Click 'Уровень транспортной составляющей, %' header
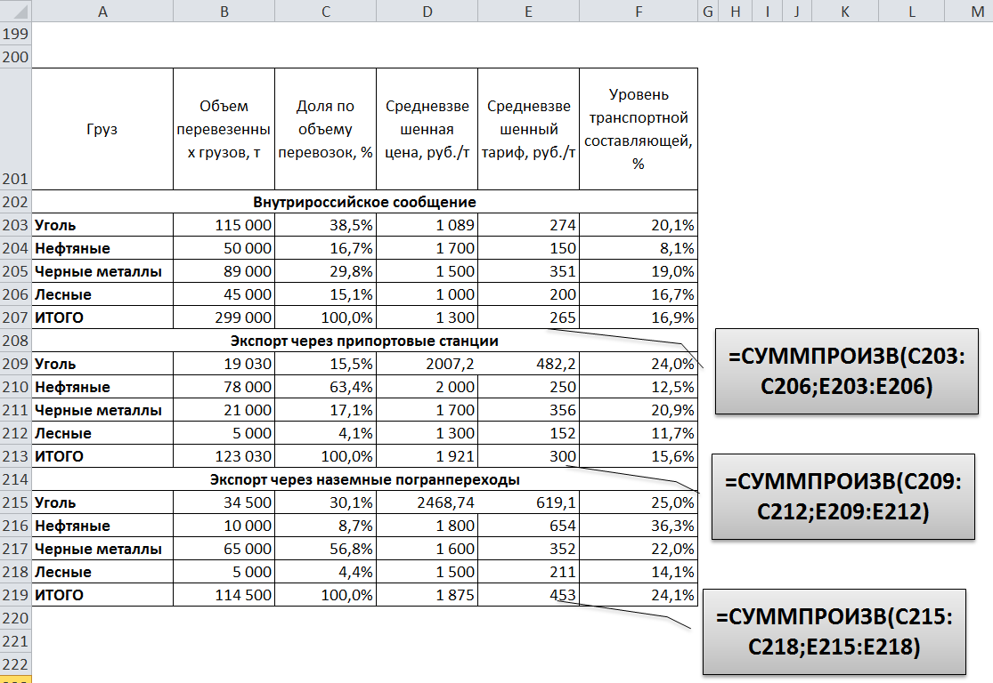The image size is (993, 683). click(x=639, y=129)
